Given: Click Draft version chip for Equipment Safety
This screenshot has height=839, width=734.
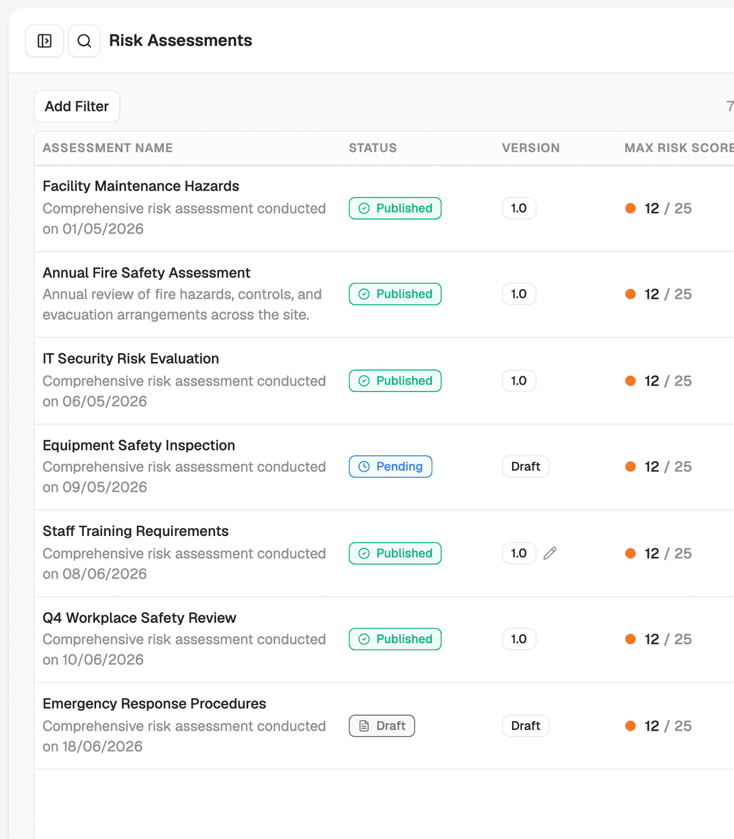Looking at the screenshot, I should coord(525,467).
